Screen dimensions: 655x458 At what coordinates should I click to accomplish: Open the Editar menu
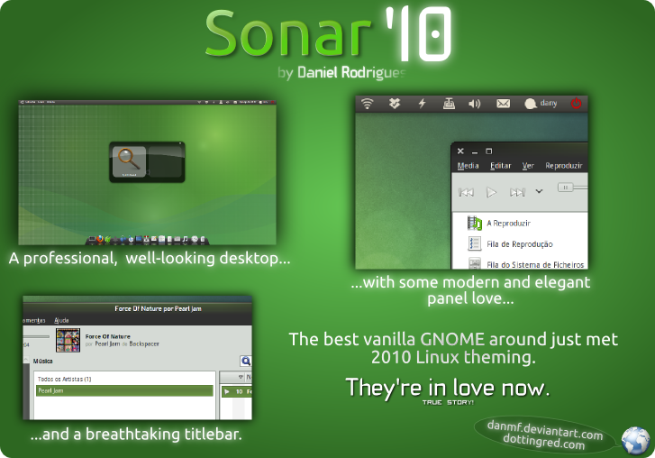point(500,166)
